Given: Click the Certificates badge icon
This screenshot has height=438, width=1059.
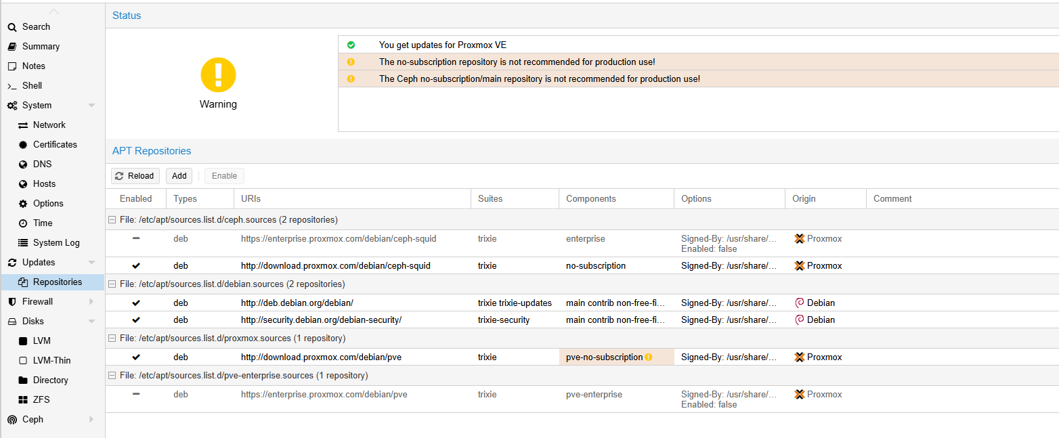Looking at the screenshot, I should 23,145.
